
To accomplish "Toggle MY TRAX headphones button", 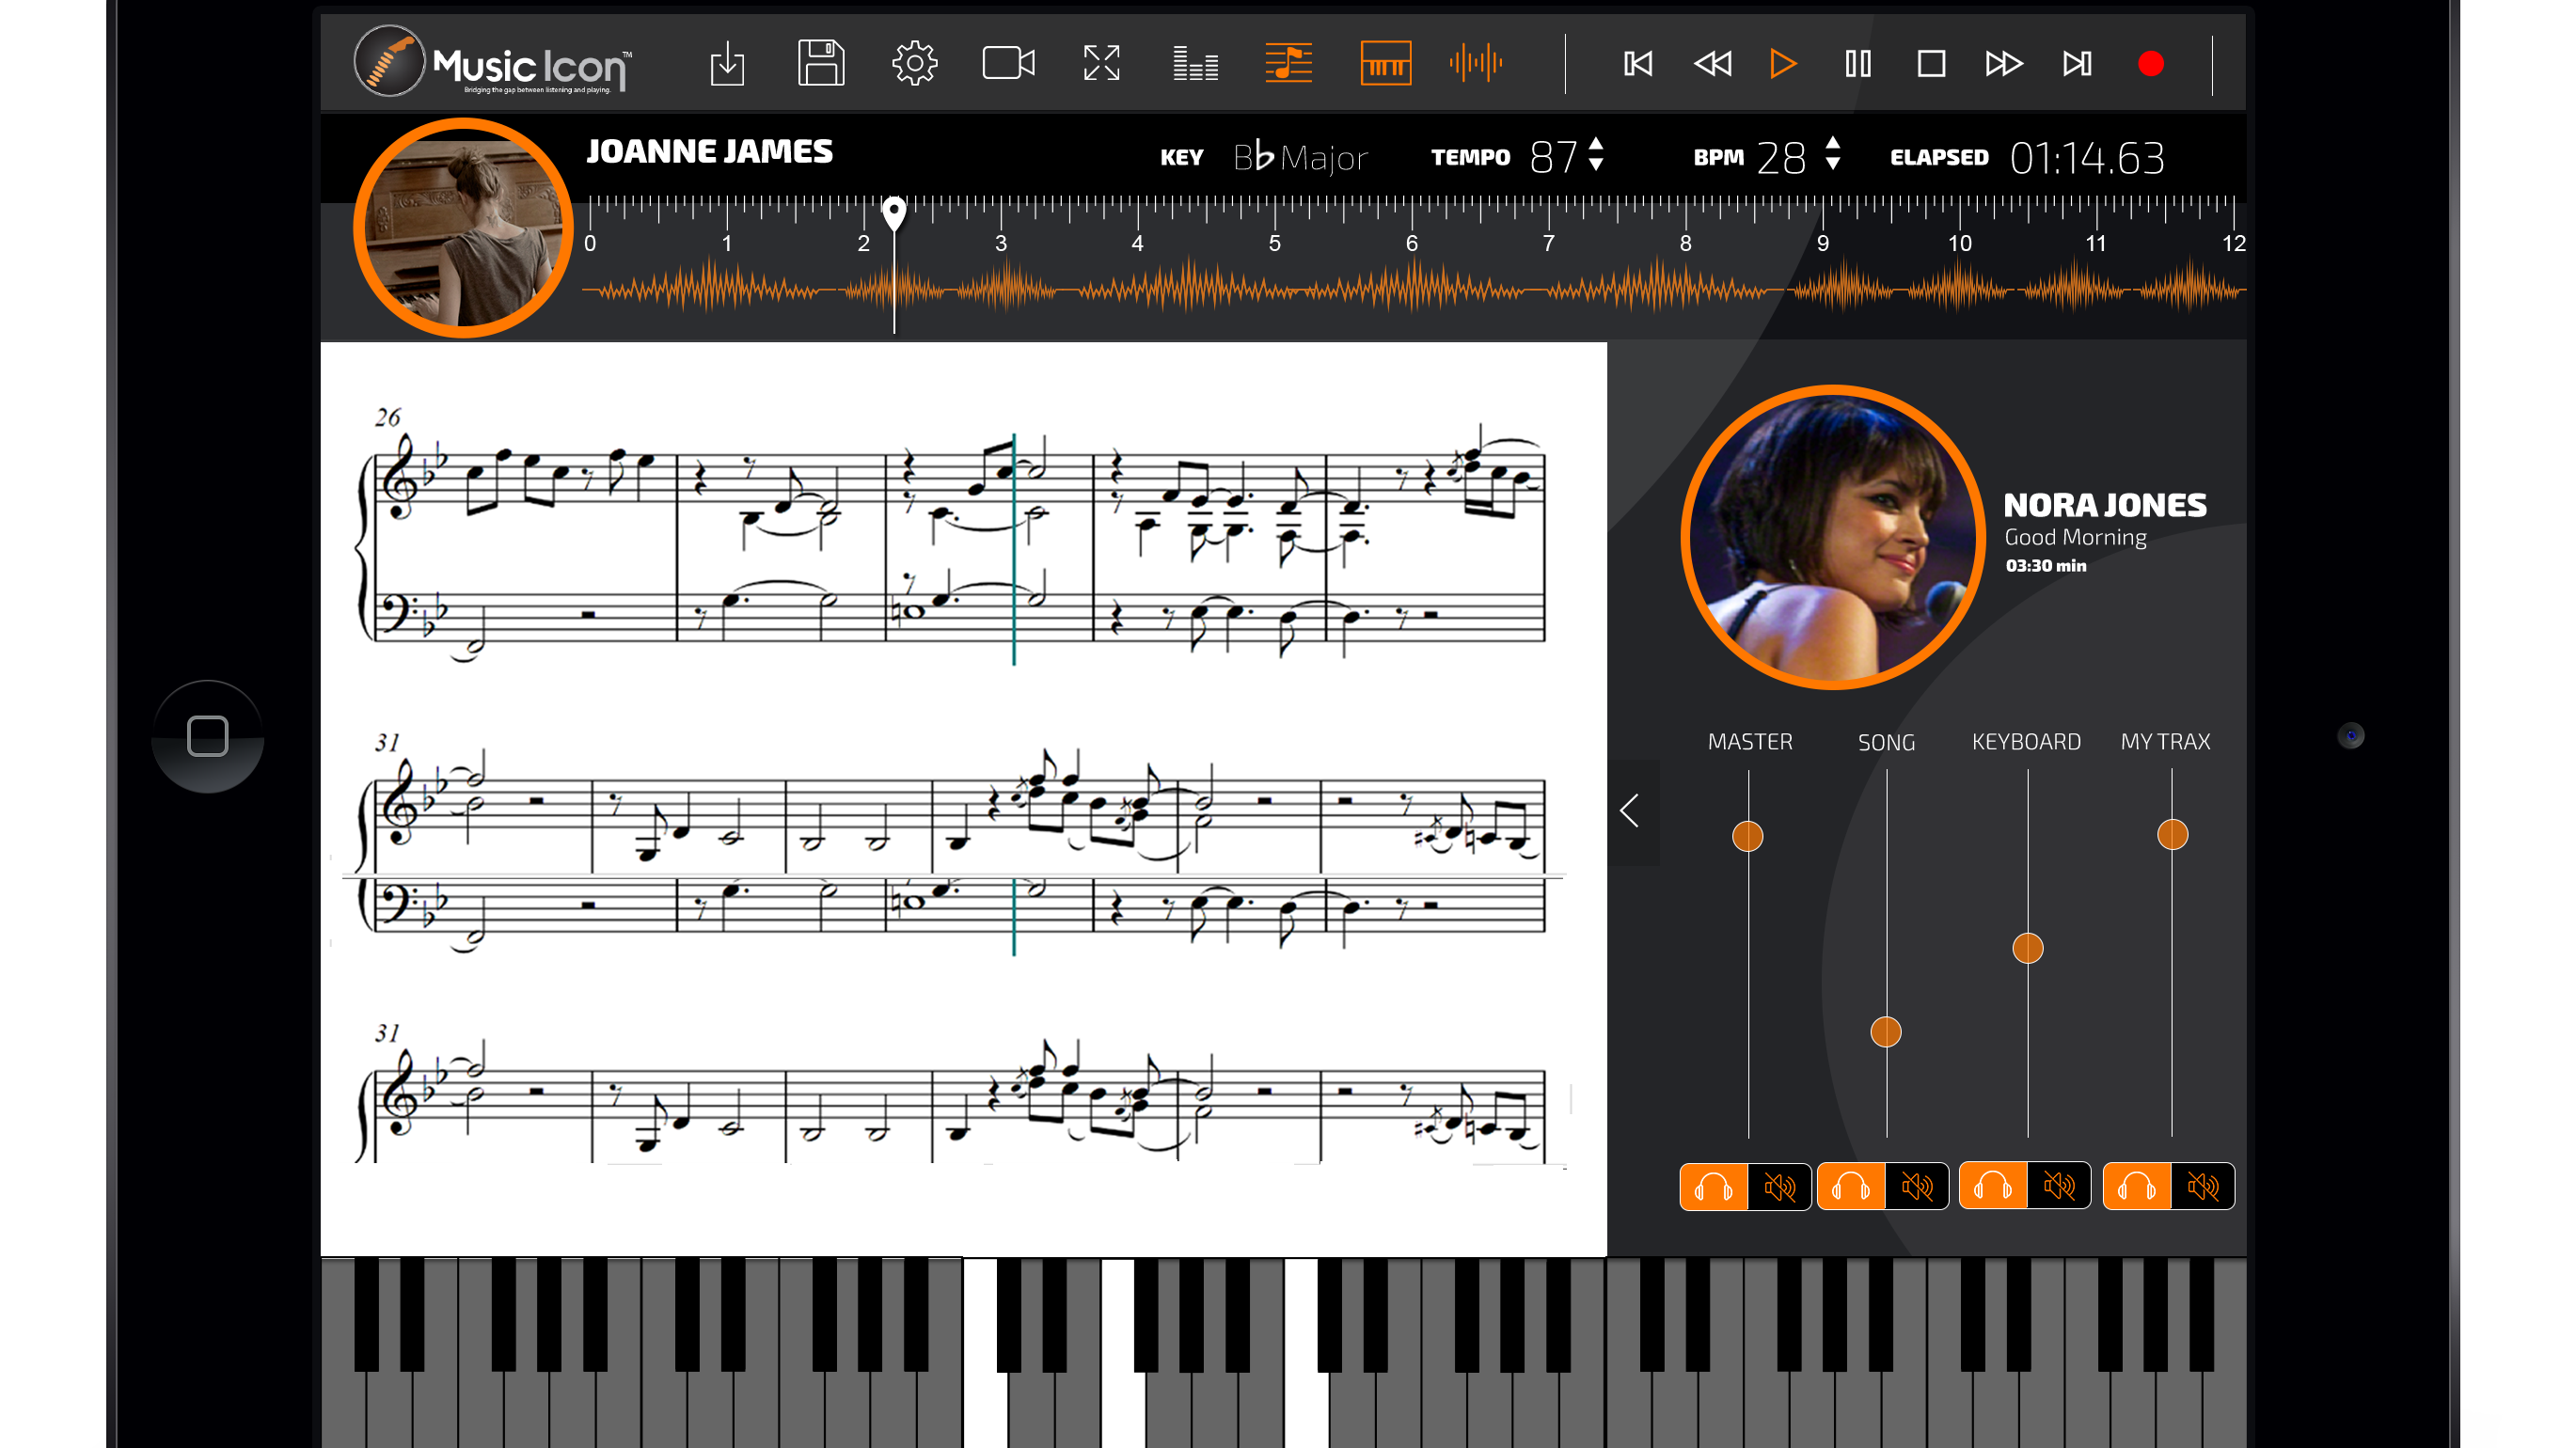I will (x=2136, y=1187).
